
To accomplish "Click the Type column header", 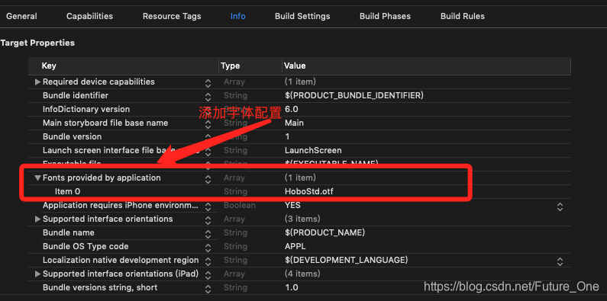I will pos(231,66).
